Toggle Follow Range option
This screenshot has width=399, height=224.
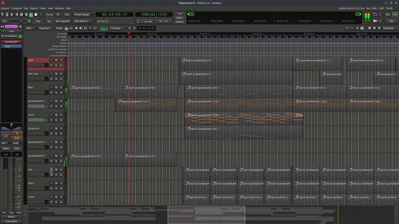pos(84,15)
